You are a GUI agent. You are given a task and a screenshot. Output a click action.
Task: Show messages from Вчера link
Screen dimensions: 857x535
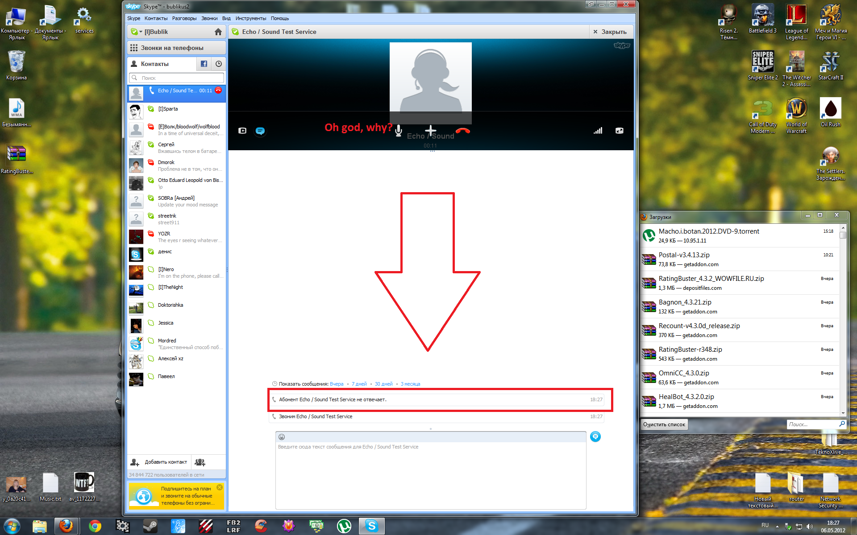(337, 384)
